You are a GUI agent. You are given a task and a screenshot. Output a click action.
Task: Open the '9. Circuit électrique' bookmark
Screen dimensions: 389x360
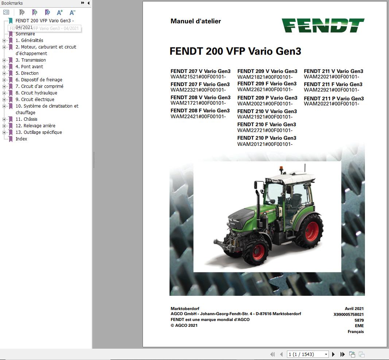pyautogui.click(x=35, y=99)
